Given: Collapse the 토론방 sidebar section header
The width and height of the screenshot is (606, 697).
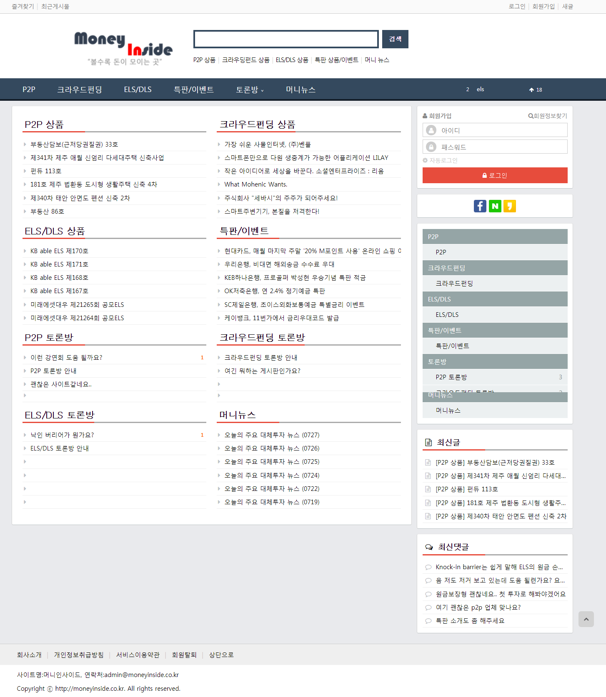Looking at the screenshot, I should [x=495, y=362].
